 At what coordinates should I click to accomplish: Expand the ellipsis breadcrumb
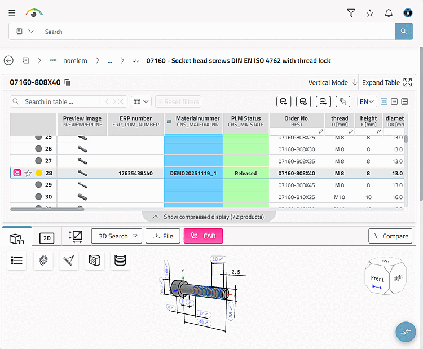110,61
